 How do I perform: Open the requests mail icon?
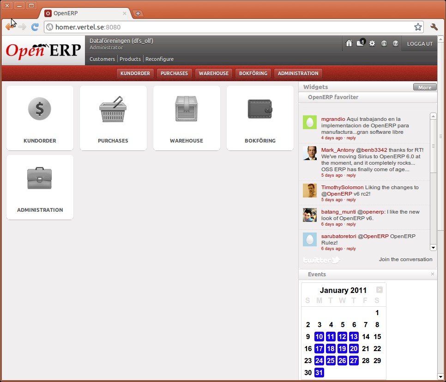[x=361, y=42]
